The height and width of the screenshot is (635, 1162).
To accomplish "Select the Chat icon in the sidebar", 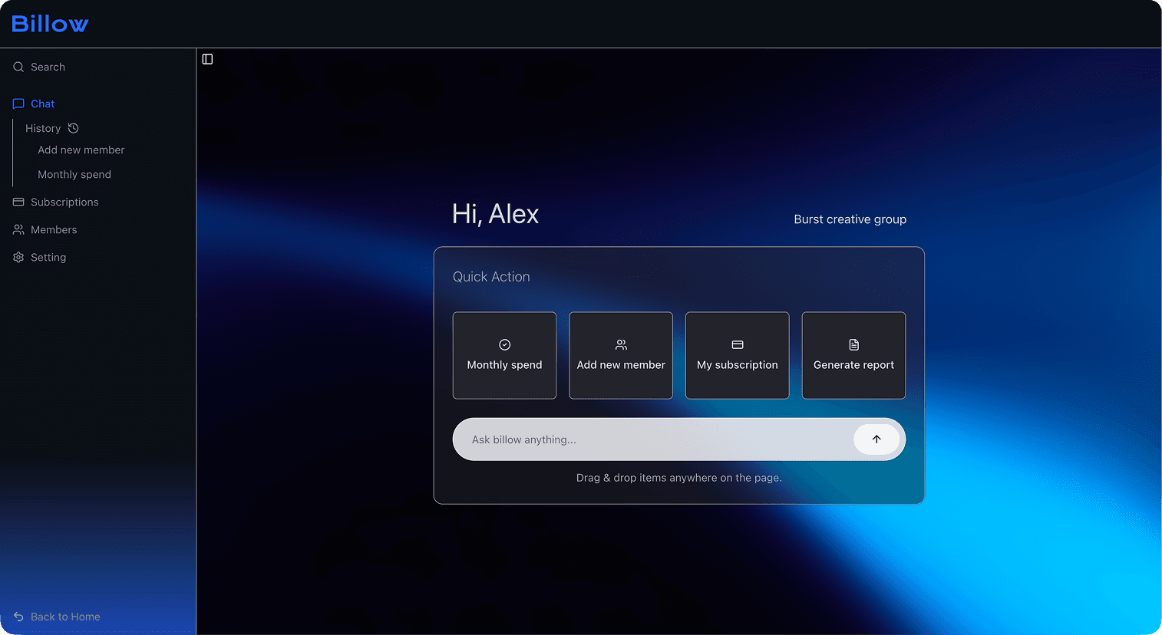I will click(x=18, y=104).
